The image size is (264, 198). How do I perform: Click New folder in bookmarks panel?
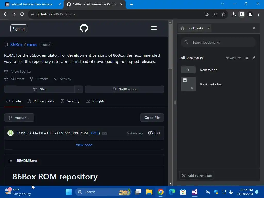(x=218, y=70)
